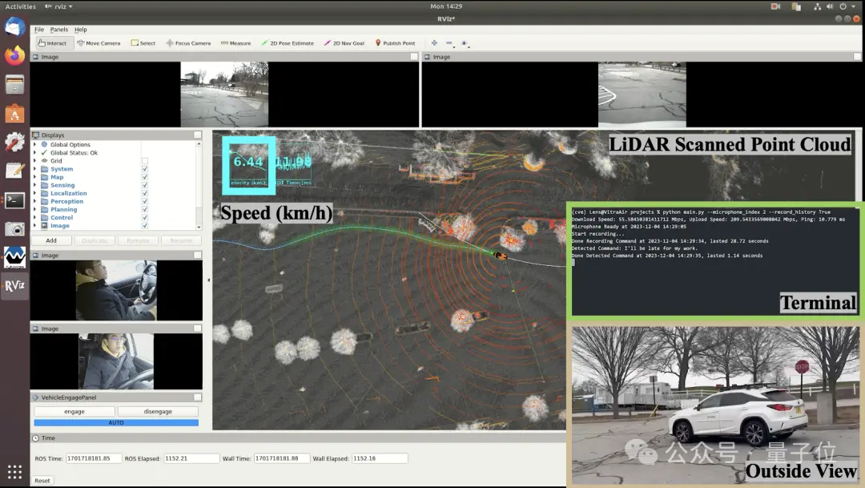Activate the Publish Point tool

tap(395, 43)
